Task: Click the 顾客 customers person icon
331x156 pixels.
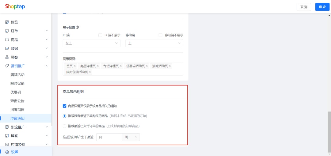Action: (7, 57)
